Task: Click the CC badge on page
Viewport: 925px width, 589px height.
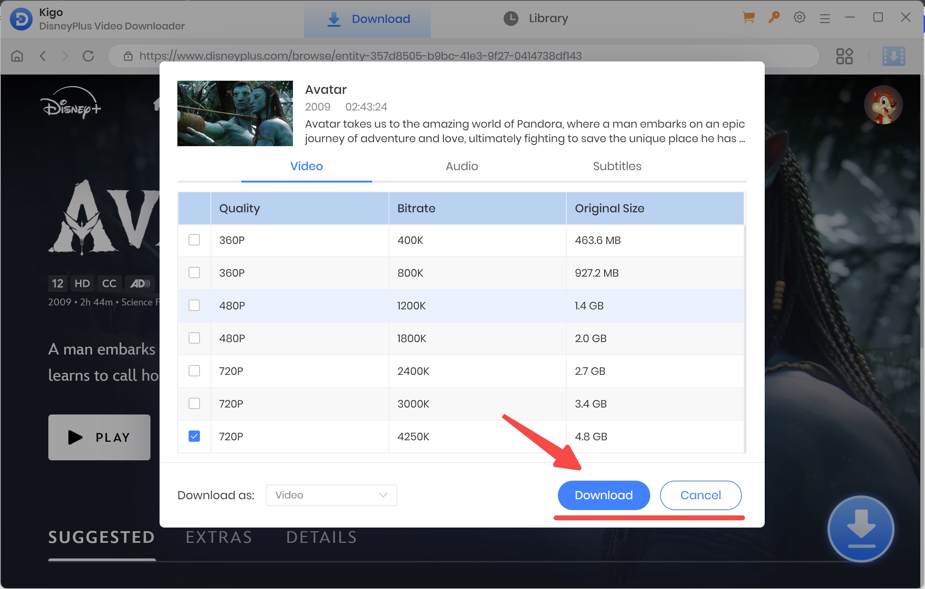Action: point(109,284)
